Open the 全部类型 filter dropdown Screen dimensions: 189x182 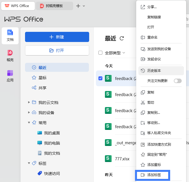point(115,53)
